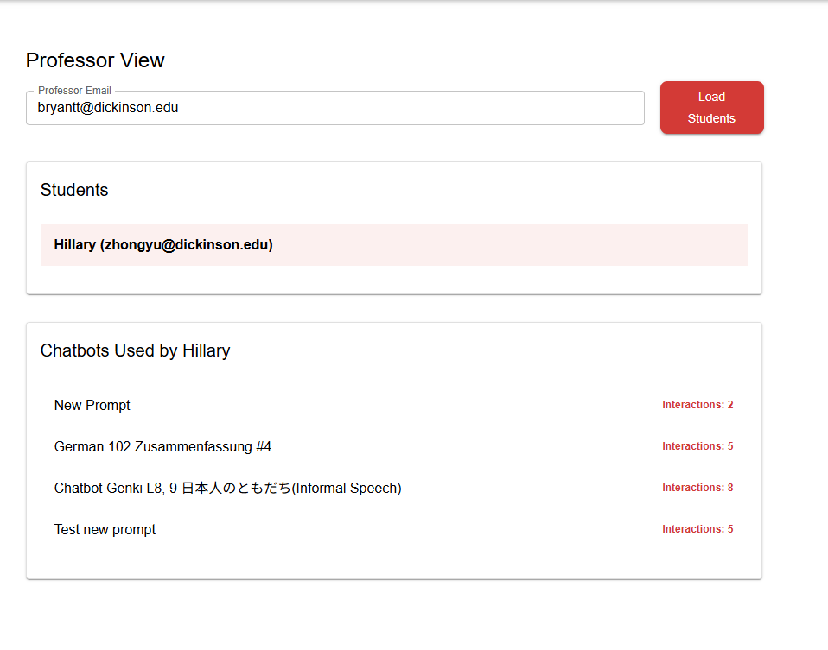Click the Professor View page heading
This screenshot has height=650, width=828.
point(95,60)
